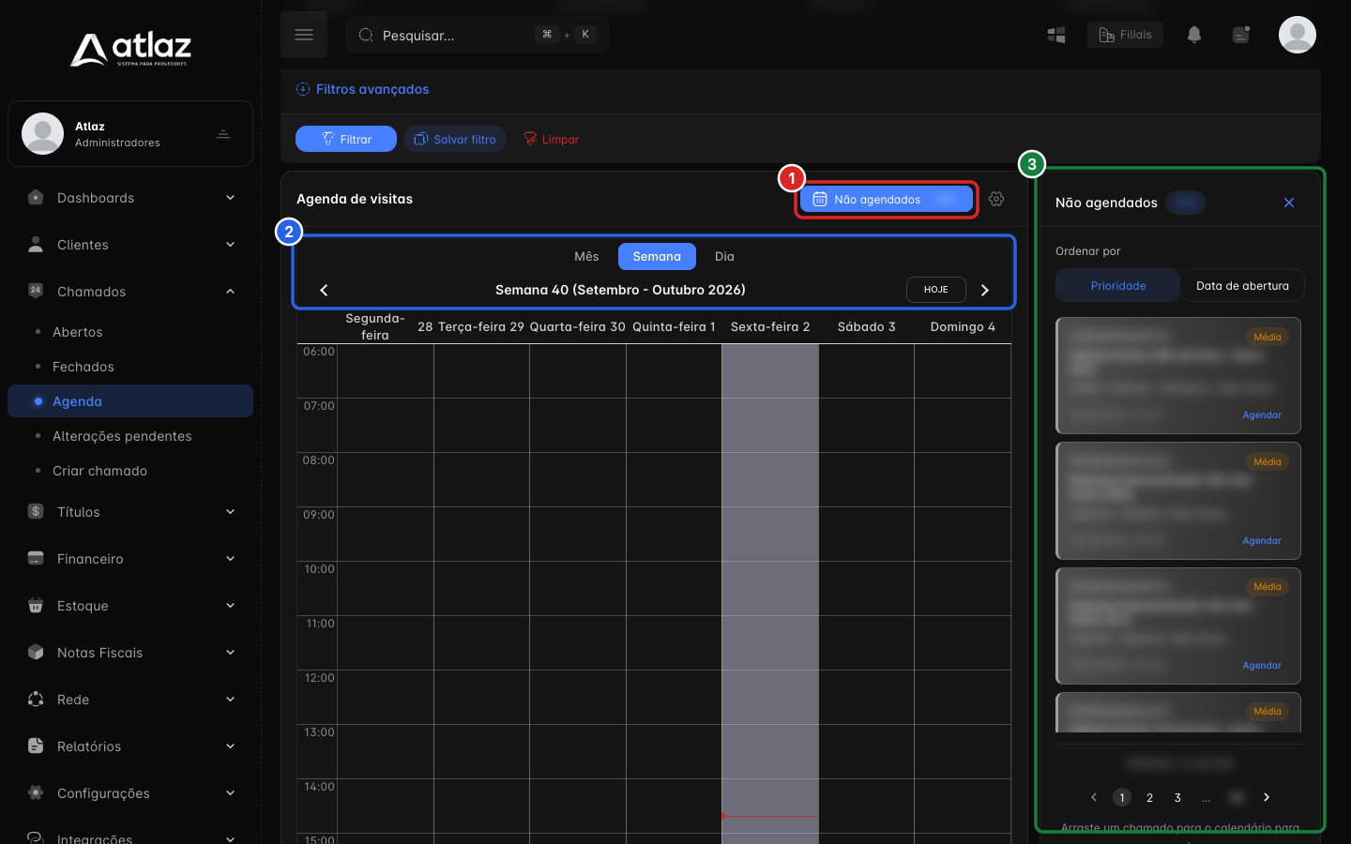
Task: Open Fechados under Chamados
Action: point(130,367)
